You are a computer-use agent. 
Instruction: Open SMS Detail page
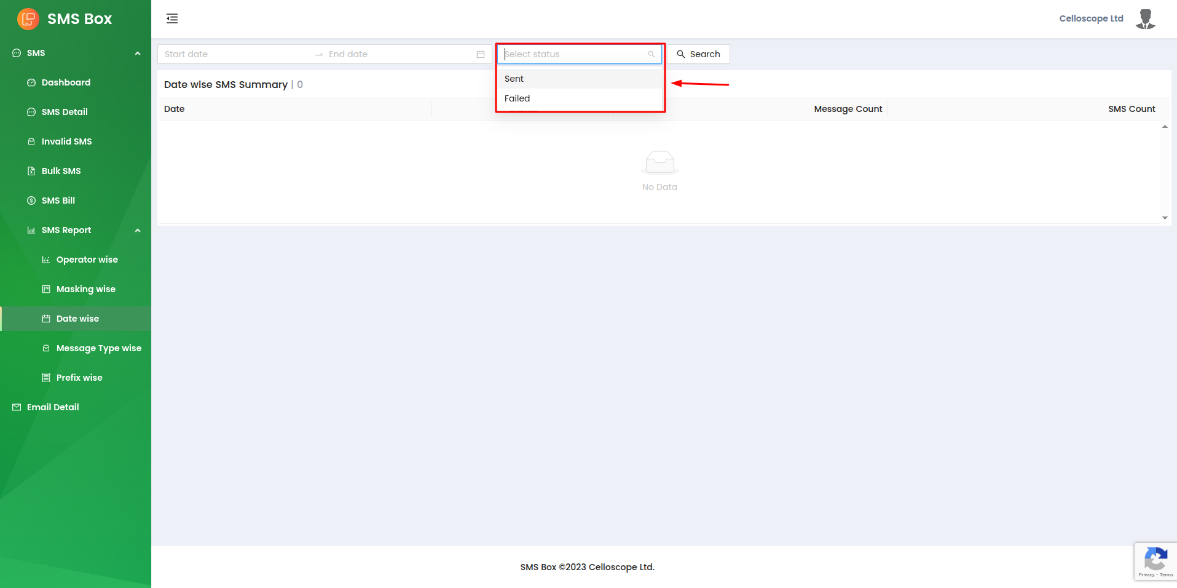pos(65,112)
